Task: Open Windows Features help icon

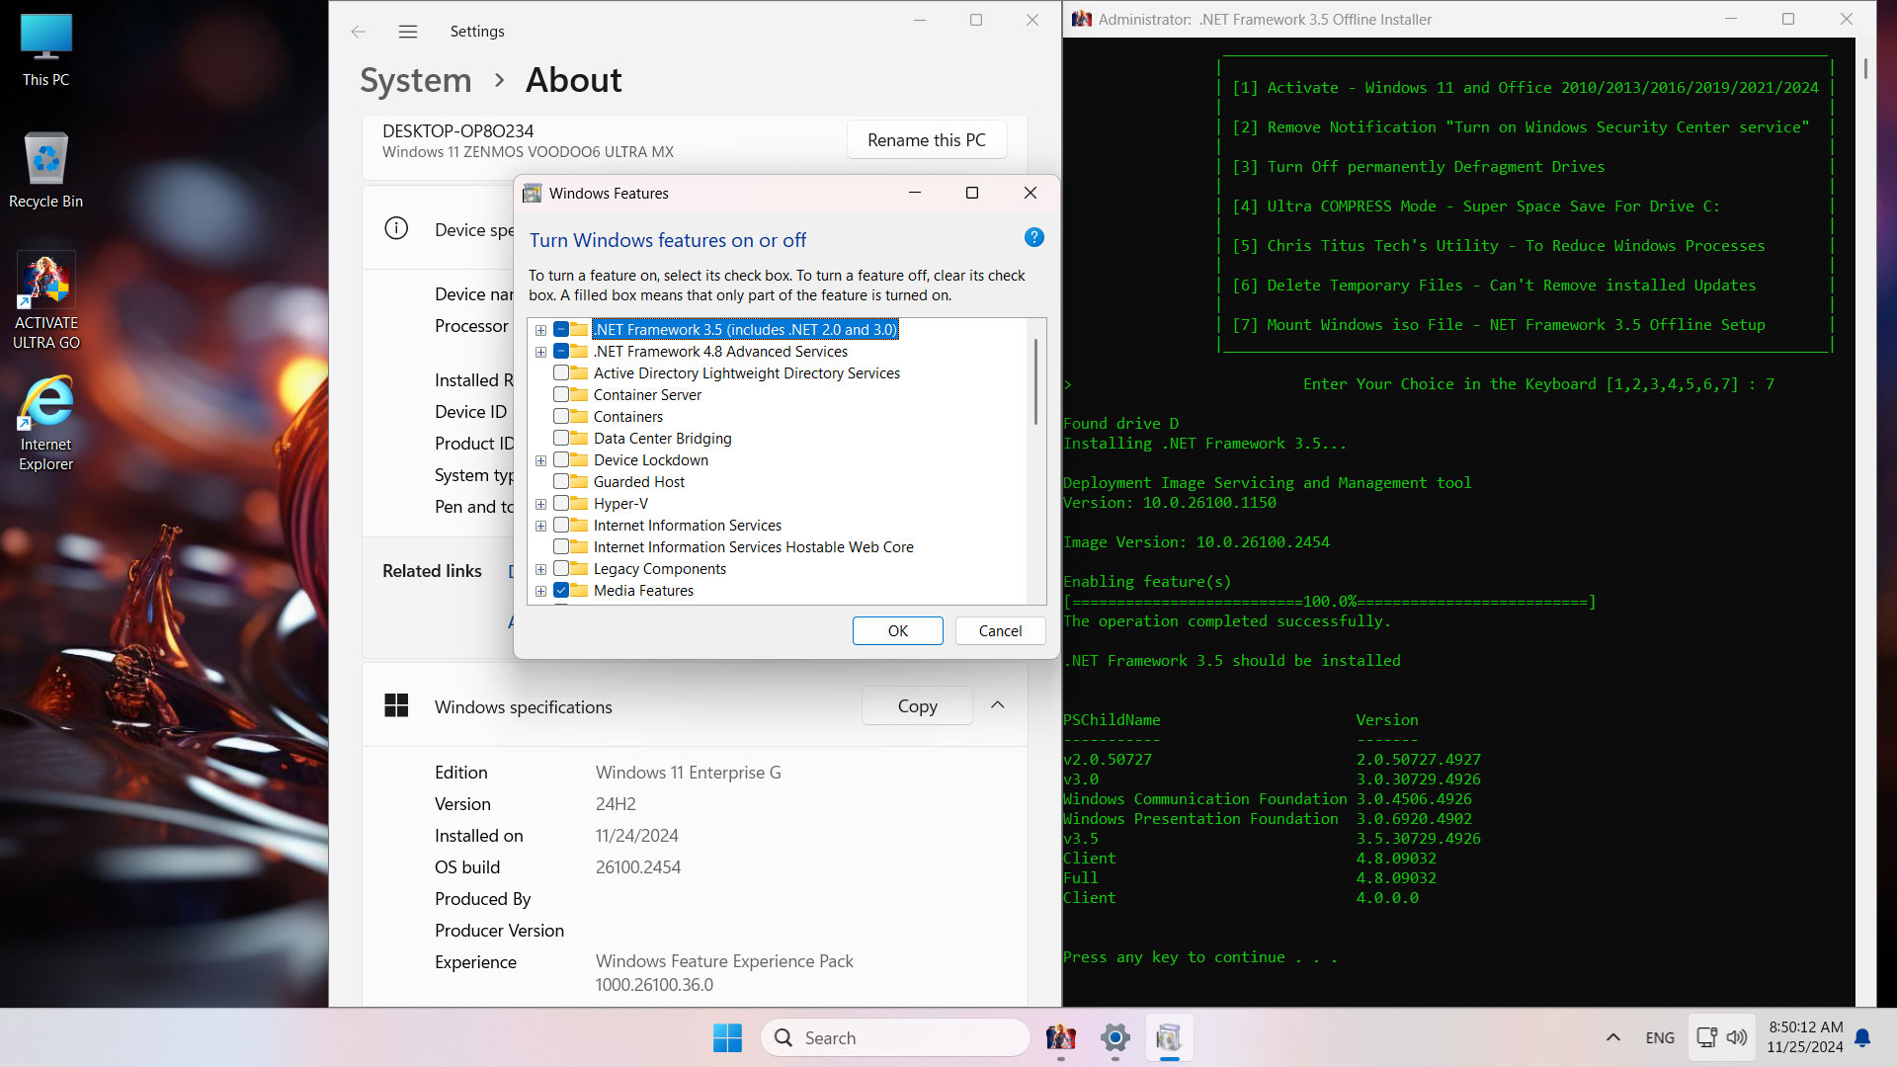Action: tap(1034, 237)
